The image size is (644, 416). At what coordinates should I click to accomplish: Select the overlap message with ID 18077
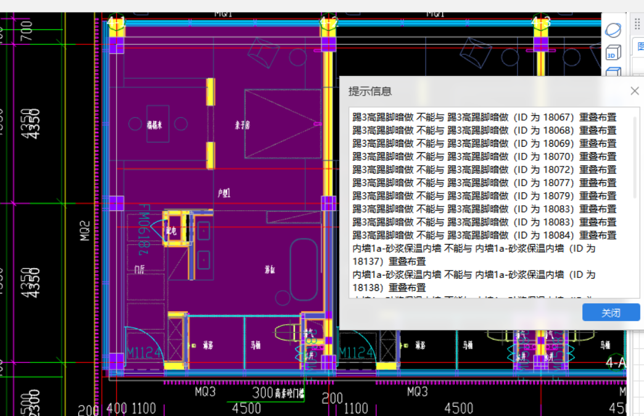pos(485,183)
